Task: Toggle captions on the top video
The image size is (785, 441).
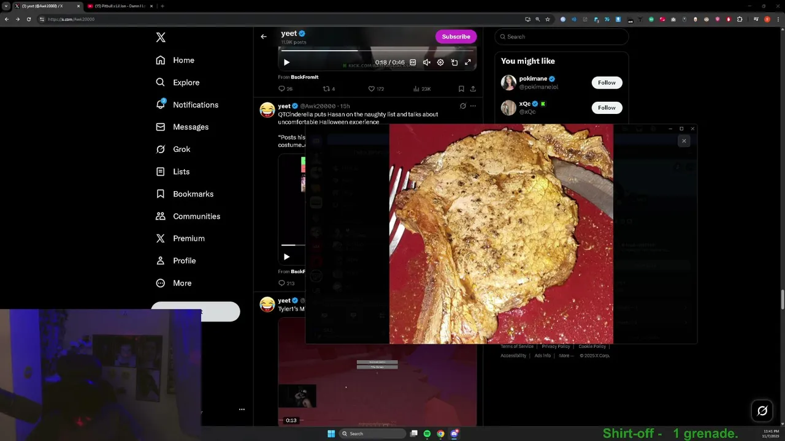Action: 413,62
